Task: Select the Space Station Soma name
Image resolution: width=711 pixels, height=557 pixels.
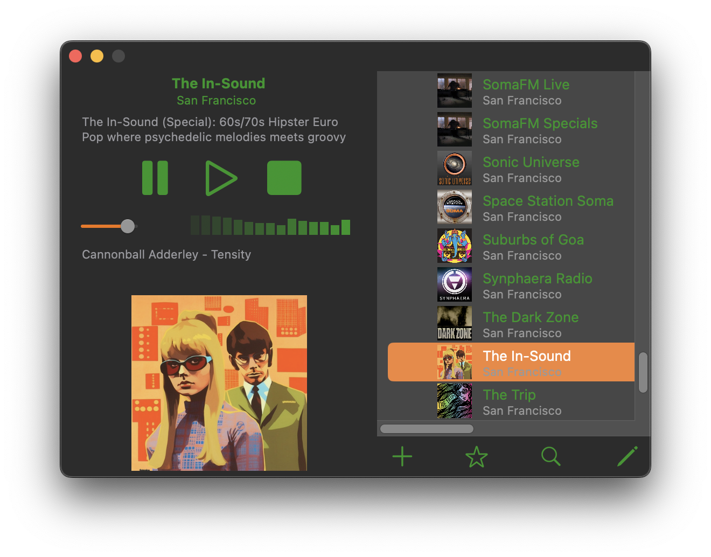Action: pos(548,201)
